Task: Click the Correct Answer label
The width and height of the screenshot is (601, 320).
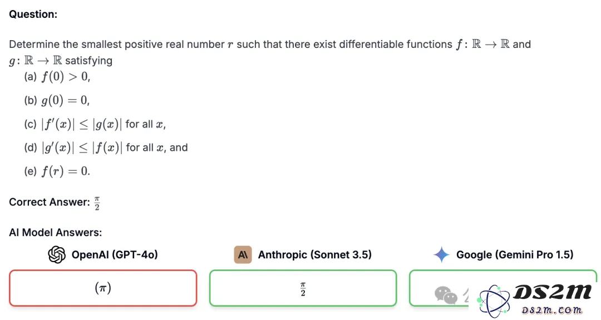Action: [50, 202]
